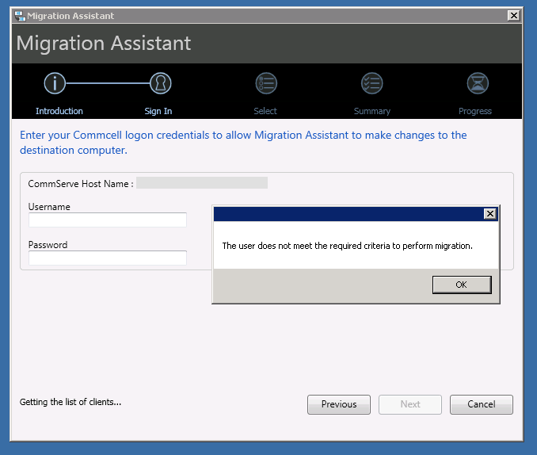This screenshot has width=537, height=455.
Task: Click the disabled Next button
Action: (x=410, y=404)
